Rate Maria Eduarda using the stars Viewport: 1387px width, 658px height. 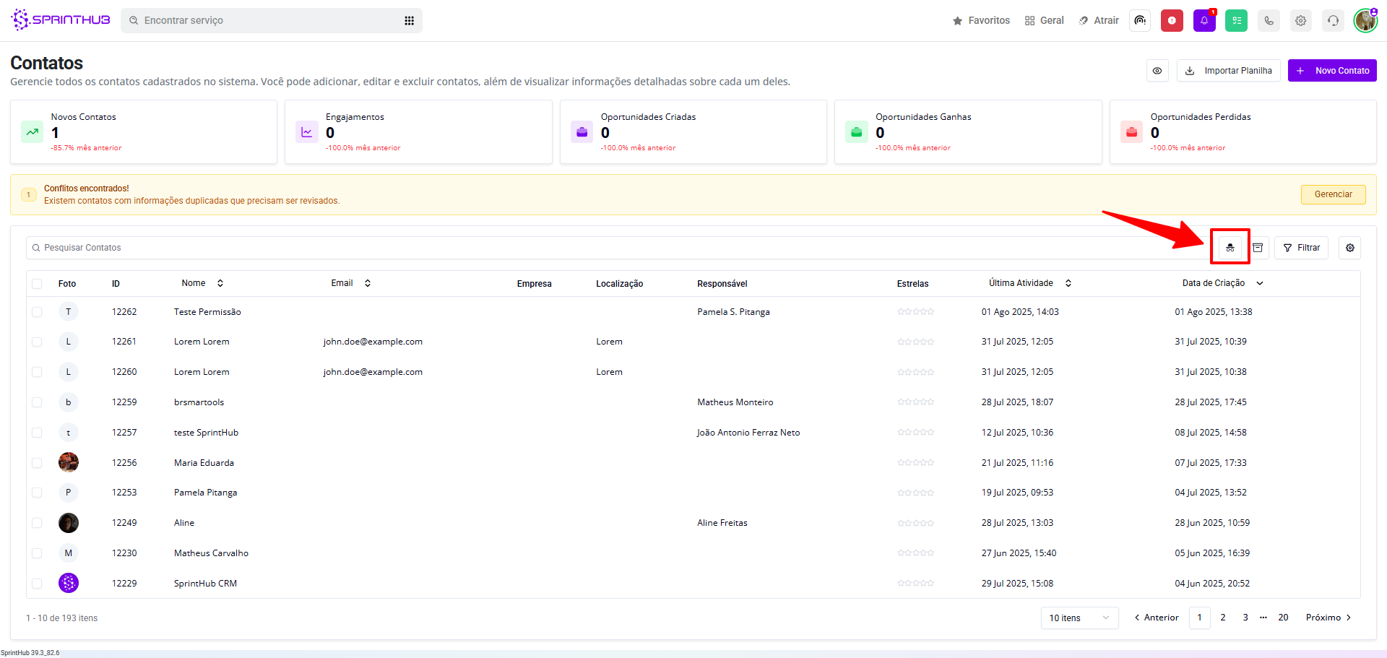tap(915, 463)
